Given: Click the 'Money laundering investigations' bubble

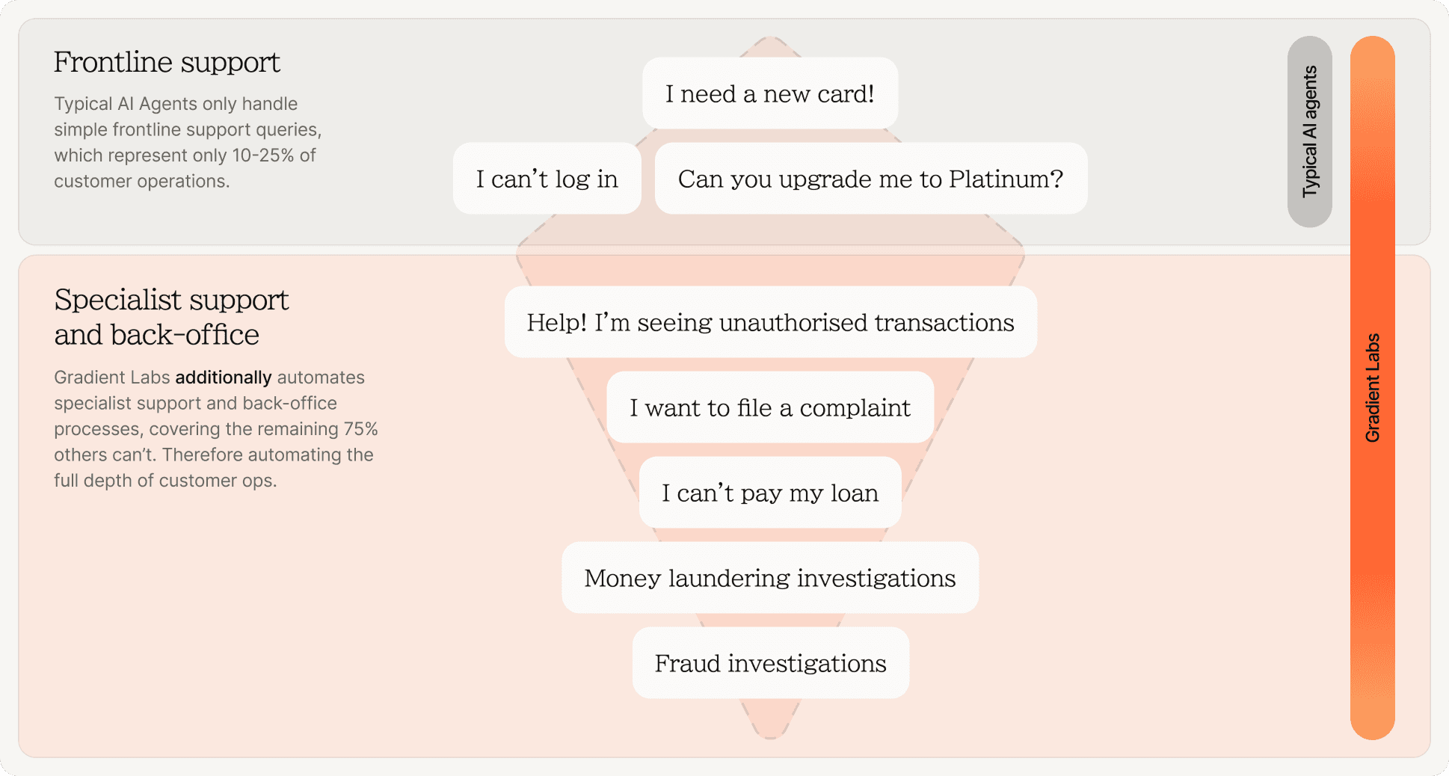Looking at the screenshot, I should click(x=770, y=578).
